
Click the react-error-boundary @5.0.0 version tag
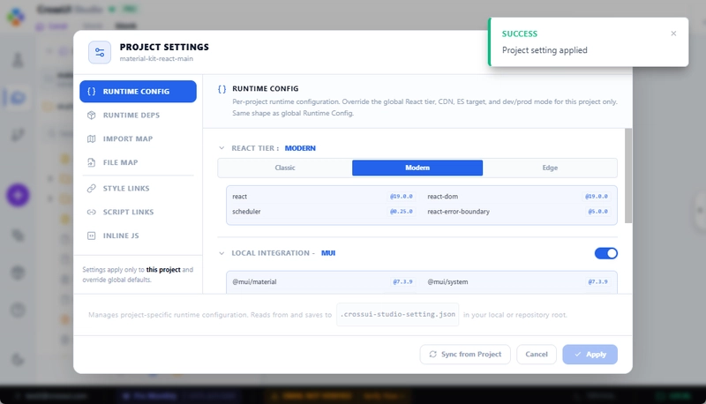click(x=598, y=212)
